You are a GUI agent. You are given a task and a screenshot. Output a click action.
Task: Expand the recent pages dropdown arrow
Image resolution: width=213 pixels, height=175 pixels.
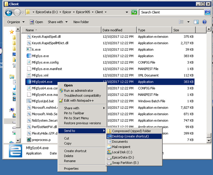coord(23,13)
